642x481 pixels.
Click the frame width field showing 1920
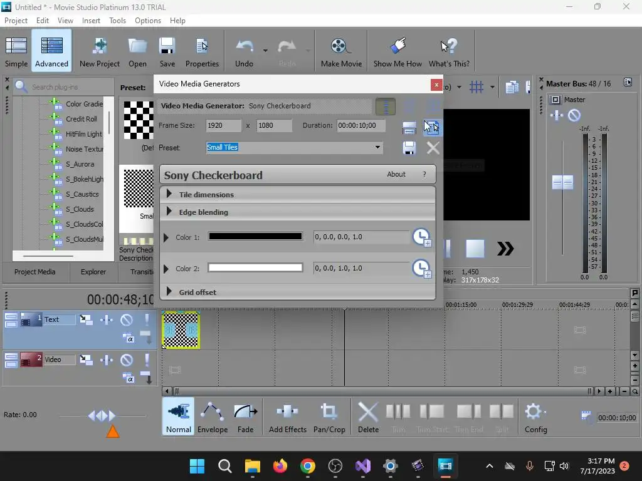pyautogui.click(x=224, y=125)
